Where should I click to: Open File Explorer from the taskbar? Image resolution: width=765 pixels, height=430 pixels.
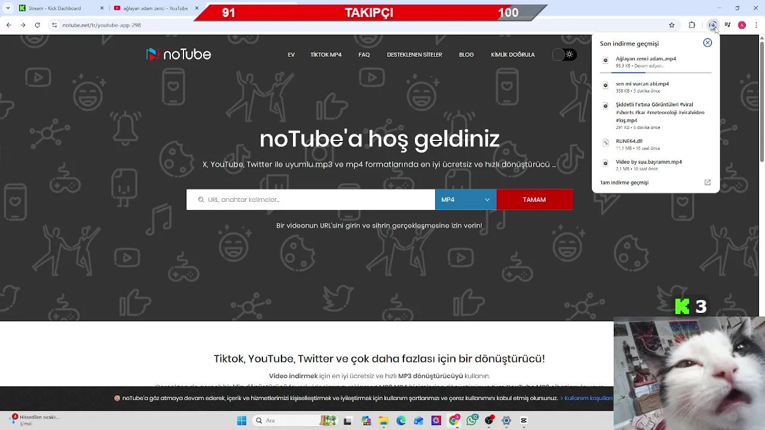[x=383, y=420]
